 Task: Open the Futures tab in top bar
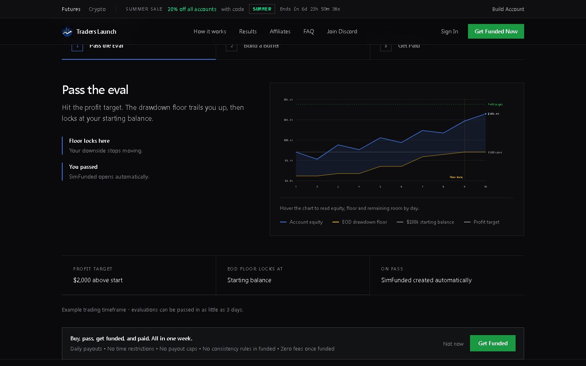point(71,9)
